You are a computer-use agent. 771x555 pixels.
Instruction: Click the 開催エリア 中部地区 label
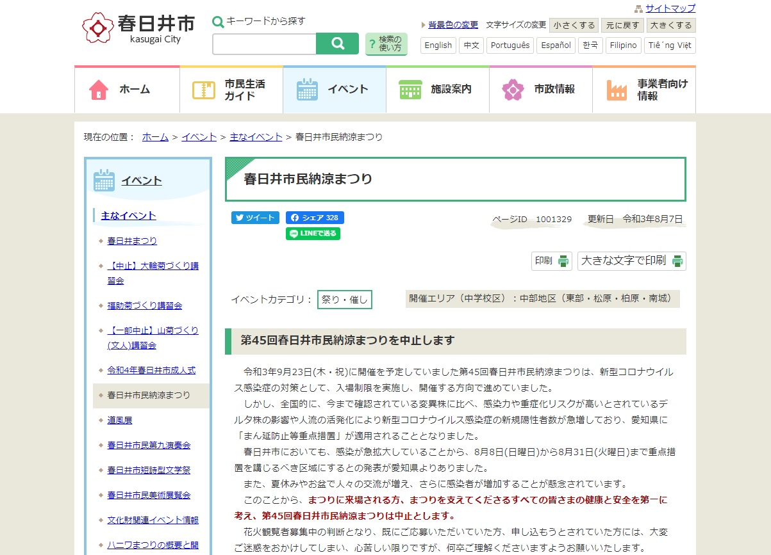[x=542, y=298]
